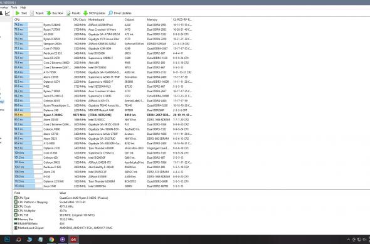
Task: Click the CPU Clock field icon
Action: coord(16,206)
